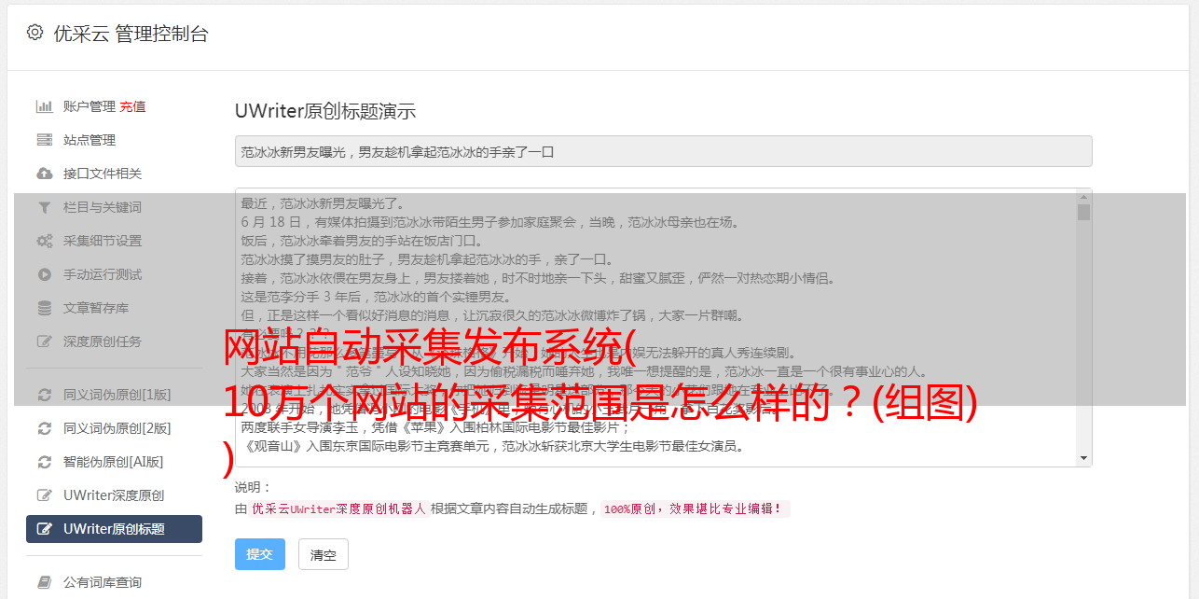Click the play icon for 手动运行测试

44,274
